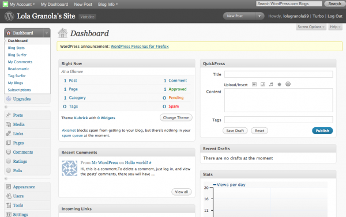The image size is (346, 217).
Task: Click Mr WordPress avatar in Recent Comments
Action: coord(70,168)
